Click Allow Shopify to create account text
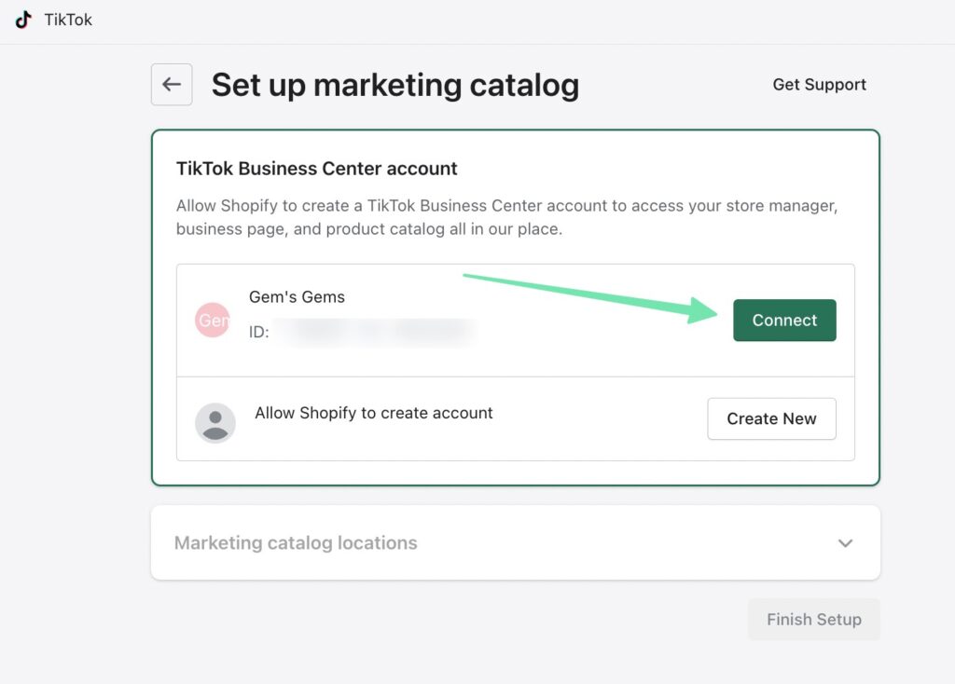This screenshot has height=684, width=955. pos(373,413)
